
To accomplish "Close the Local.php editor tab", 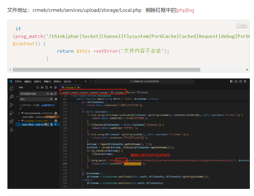I will coord(78,87).
